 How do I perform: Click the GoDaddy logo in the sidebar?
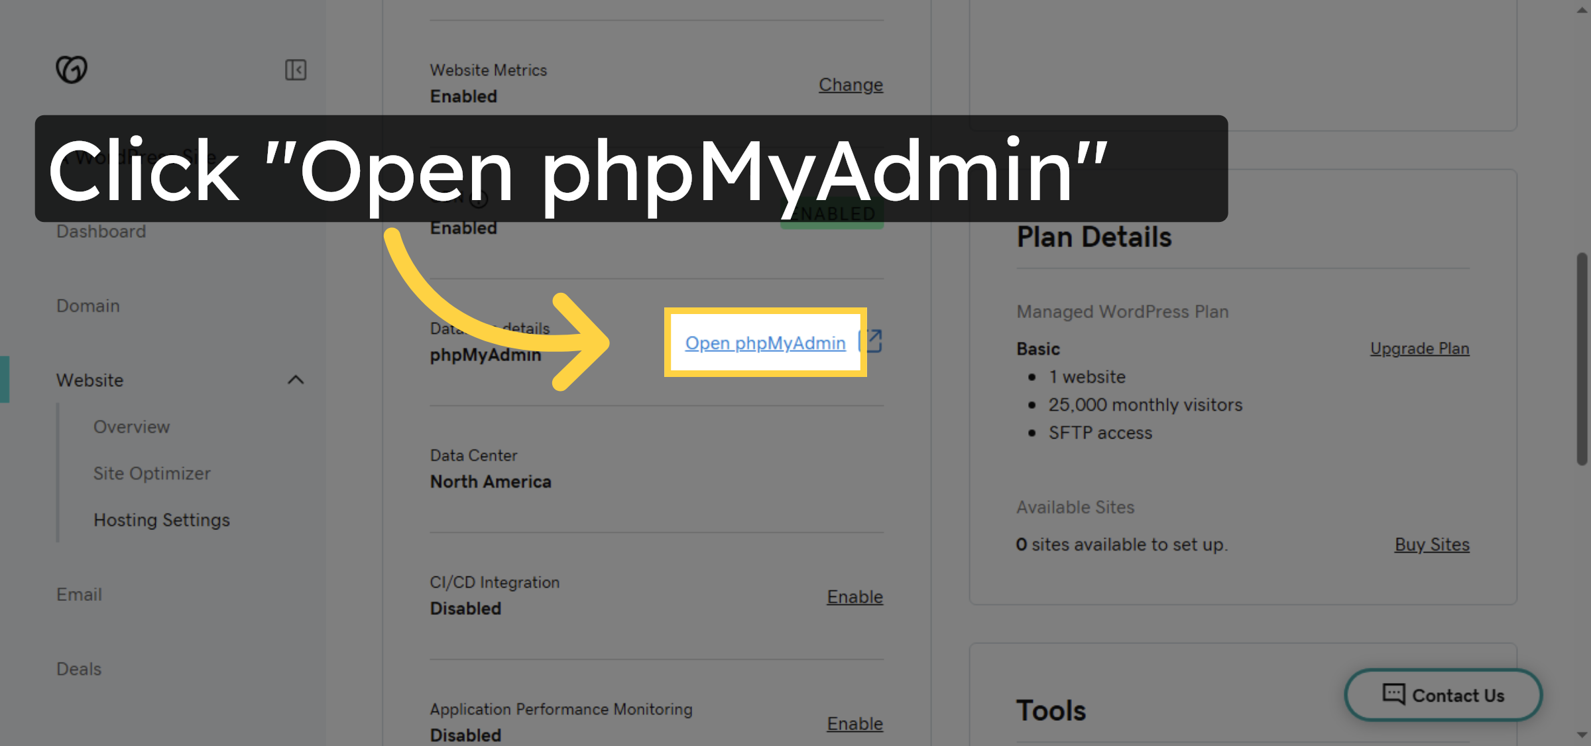tap(72, 68)
